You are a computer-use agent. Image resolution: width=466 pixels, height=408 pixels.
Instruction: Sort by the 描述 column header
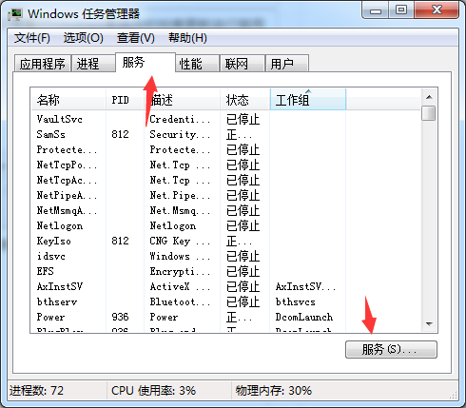coord(182,100)
